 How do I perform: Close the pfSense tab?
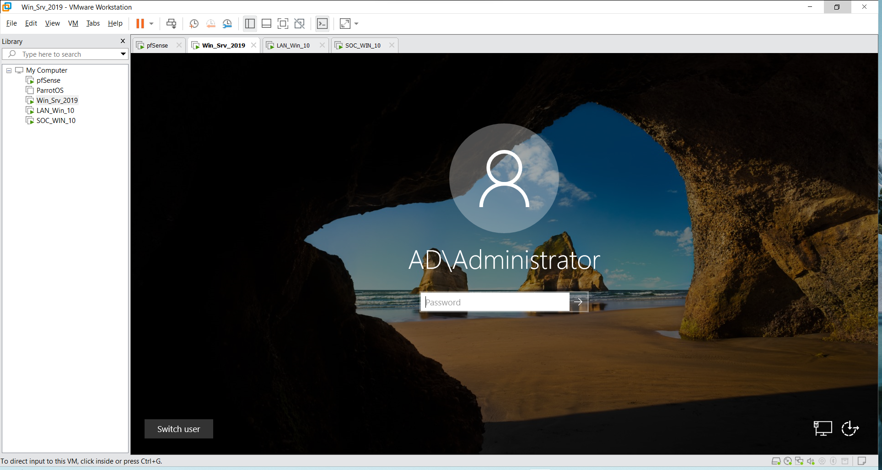179,45
